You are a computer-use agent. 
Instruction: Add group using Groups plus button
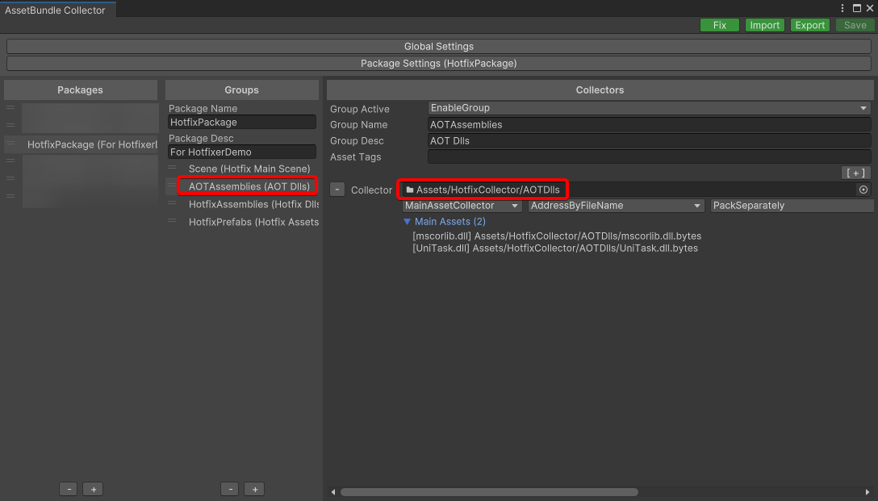(254, 489)
